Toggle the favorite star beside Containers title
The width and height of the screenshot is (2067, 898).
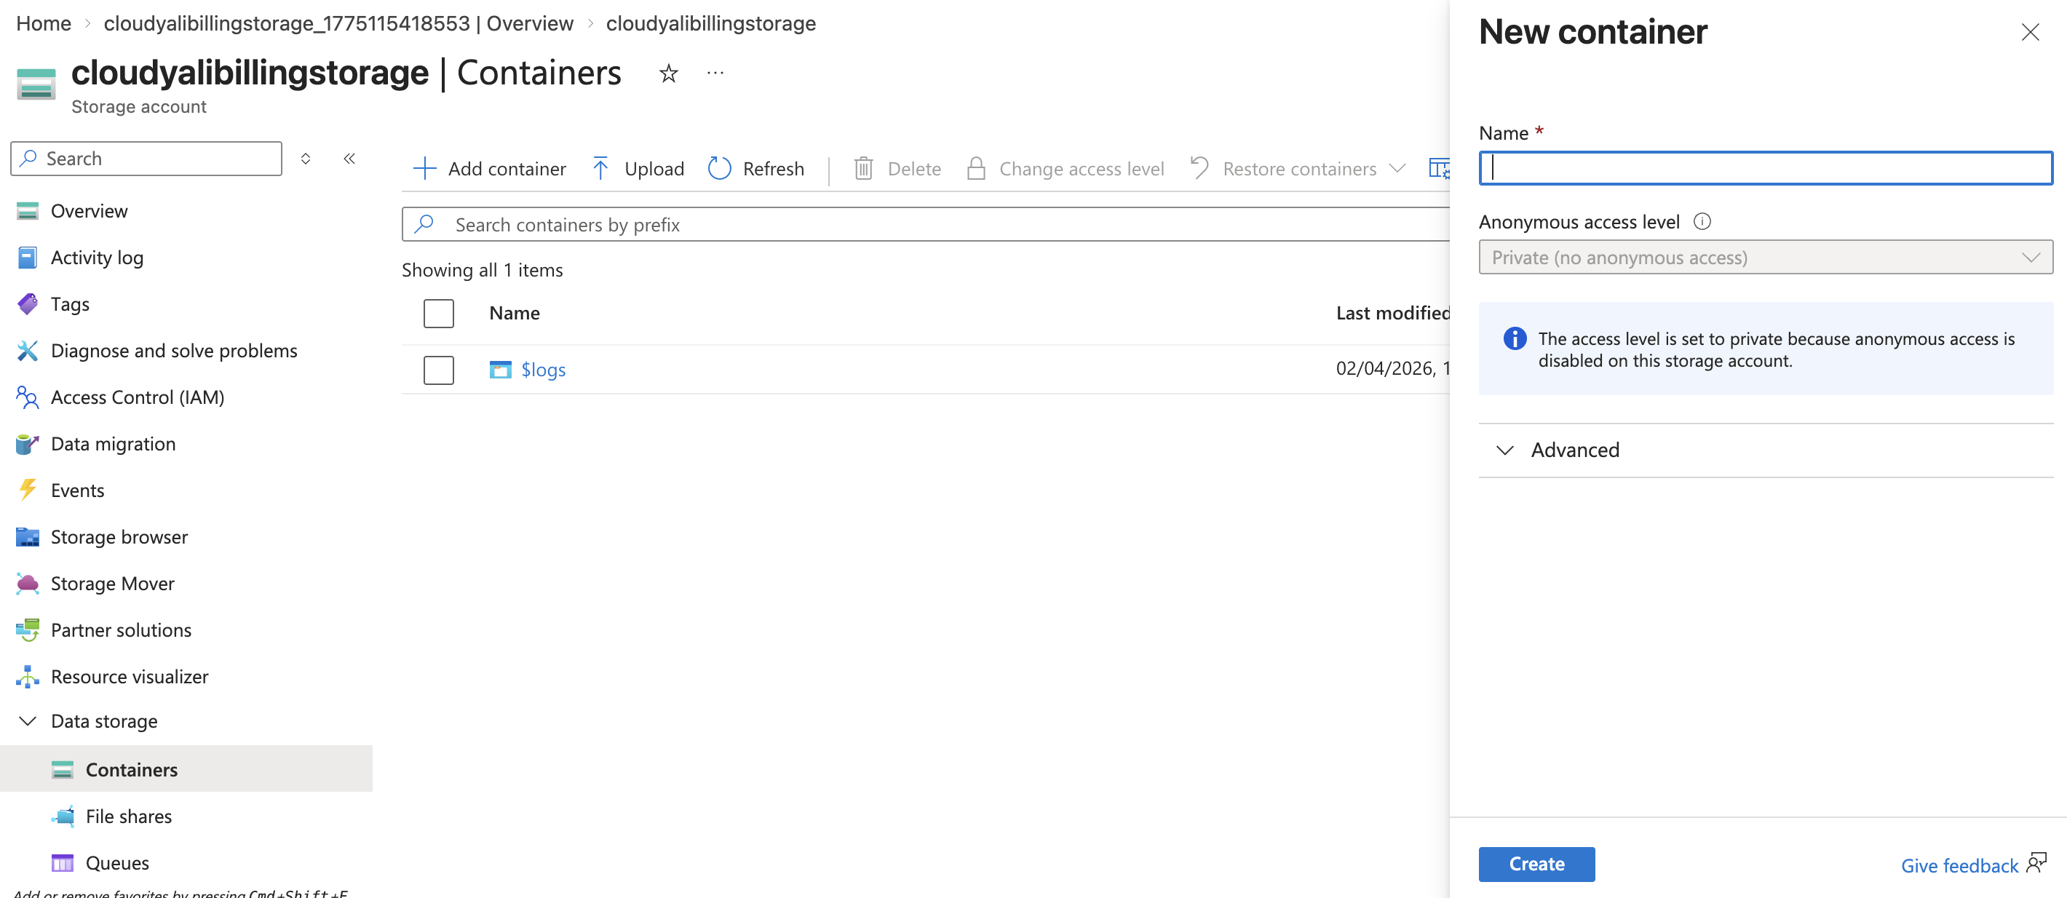click(668, 73)
